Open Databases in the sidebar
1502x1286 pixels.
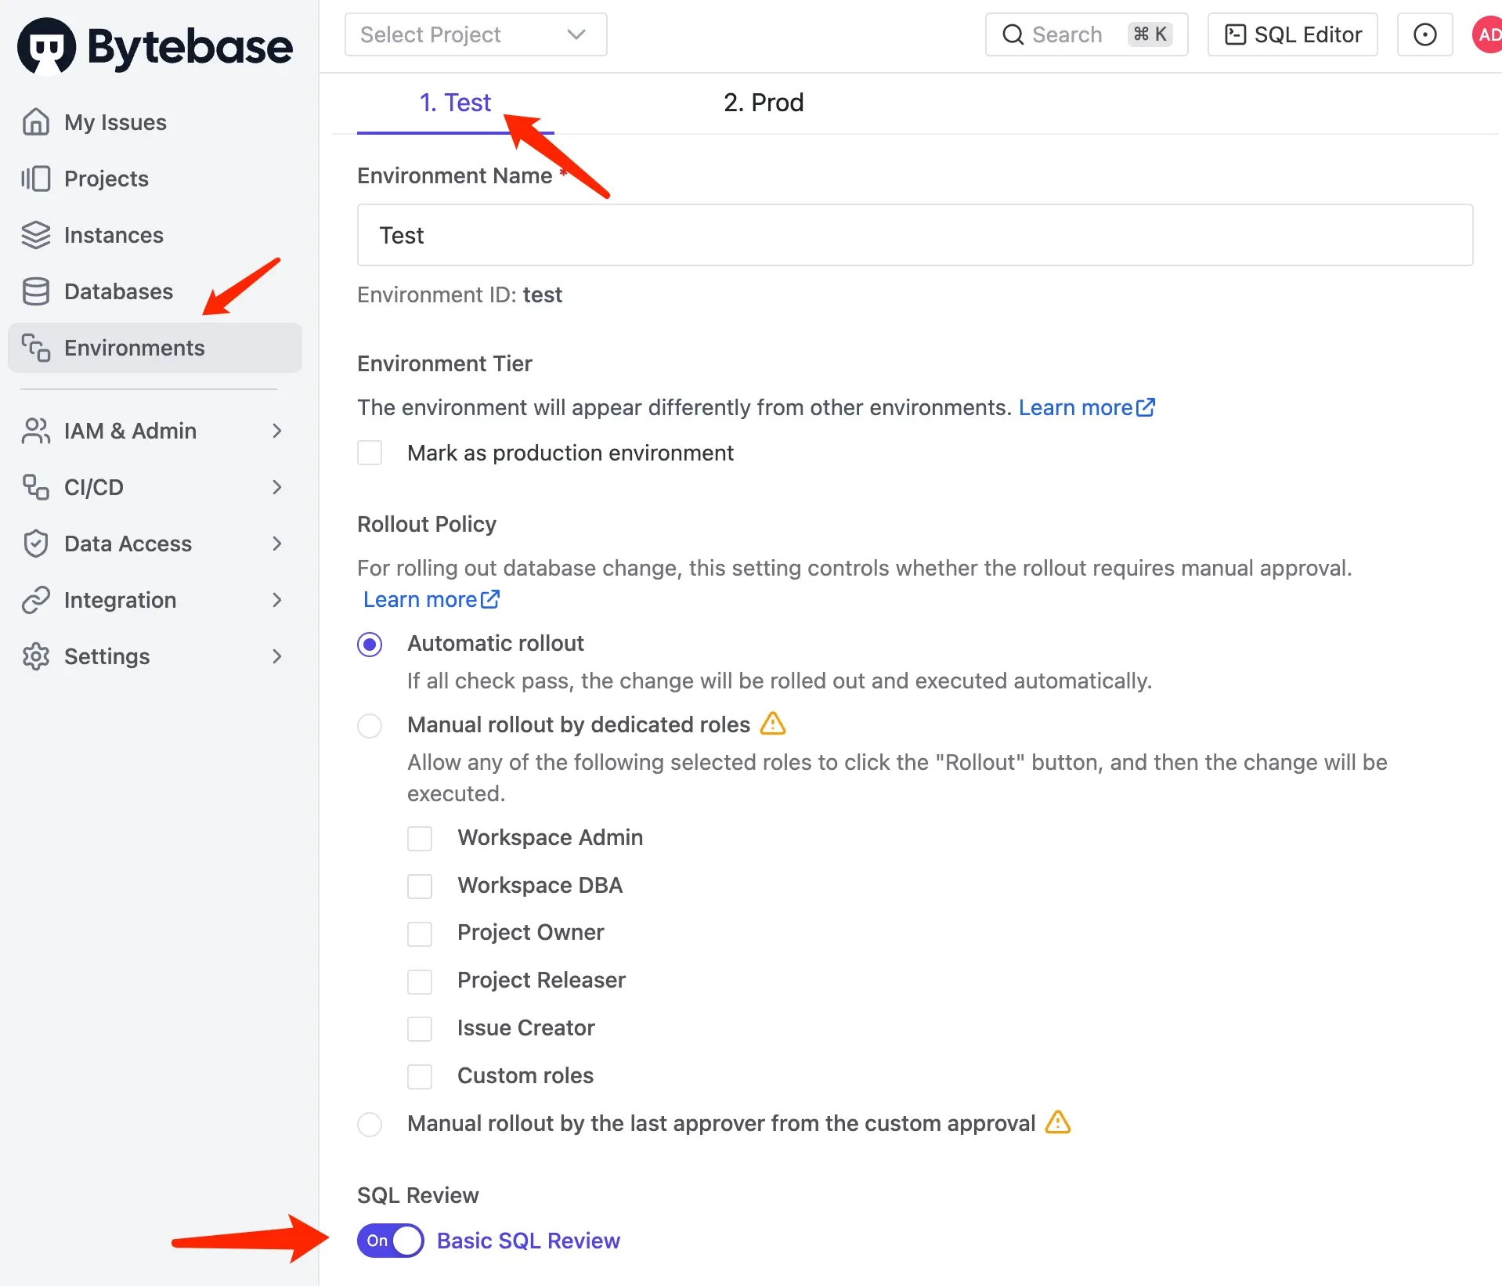pos(155,291)
